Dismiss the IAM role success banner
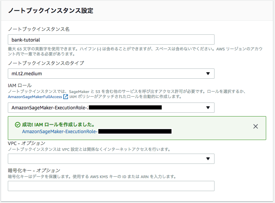Viewport: 275px width, 203px height. point(256,126)
